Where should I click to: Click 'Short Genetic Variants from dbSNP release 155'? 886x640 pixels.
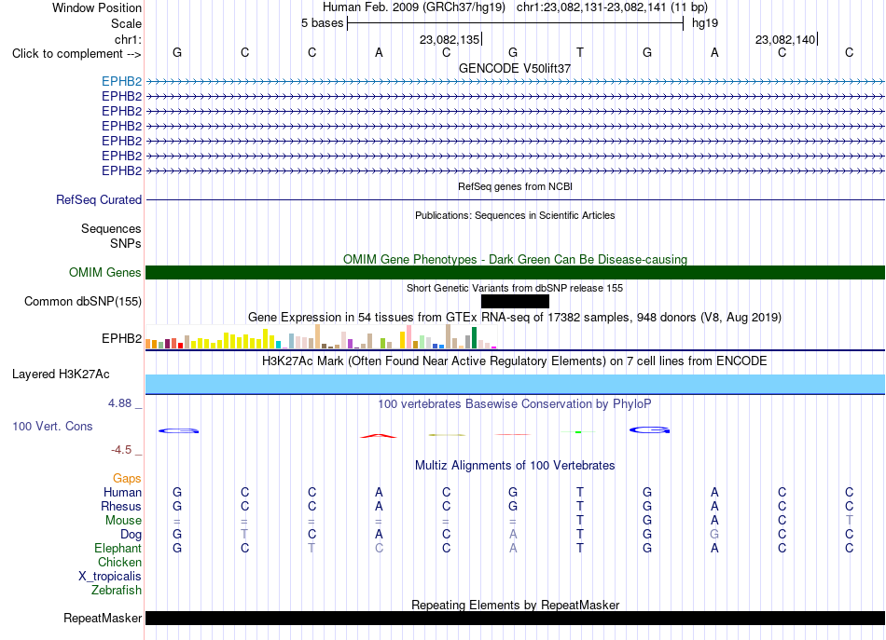(x=515, y=288)
